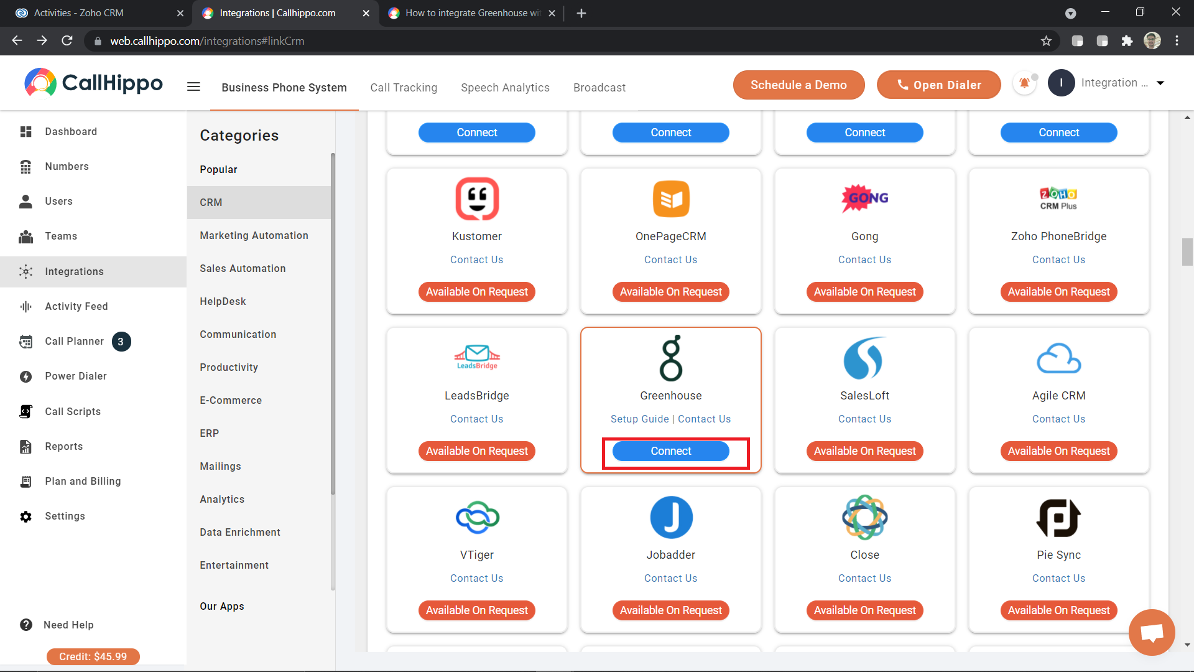Open the notification bell icon
The height and width of the screenshot is (672, 1194).
coord(1024,83)
